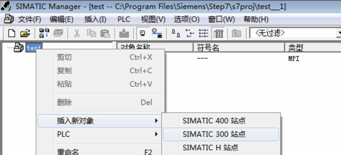Screen dimensions: 341x155
Task: Open the 编辑(E) menu
Action: pos(61,20)
